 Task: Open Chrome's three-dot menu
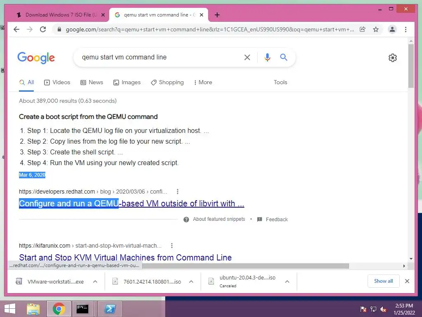[406, 29]
